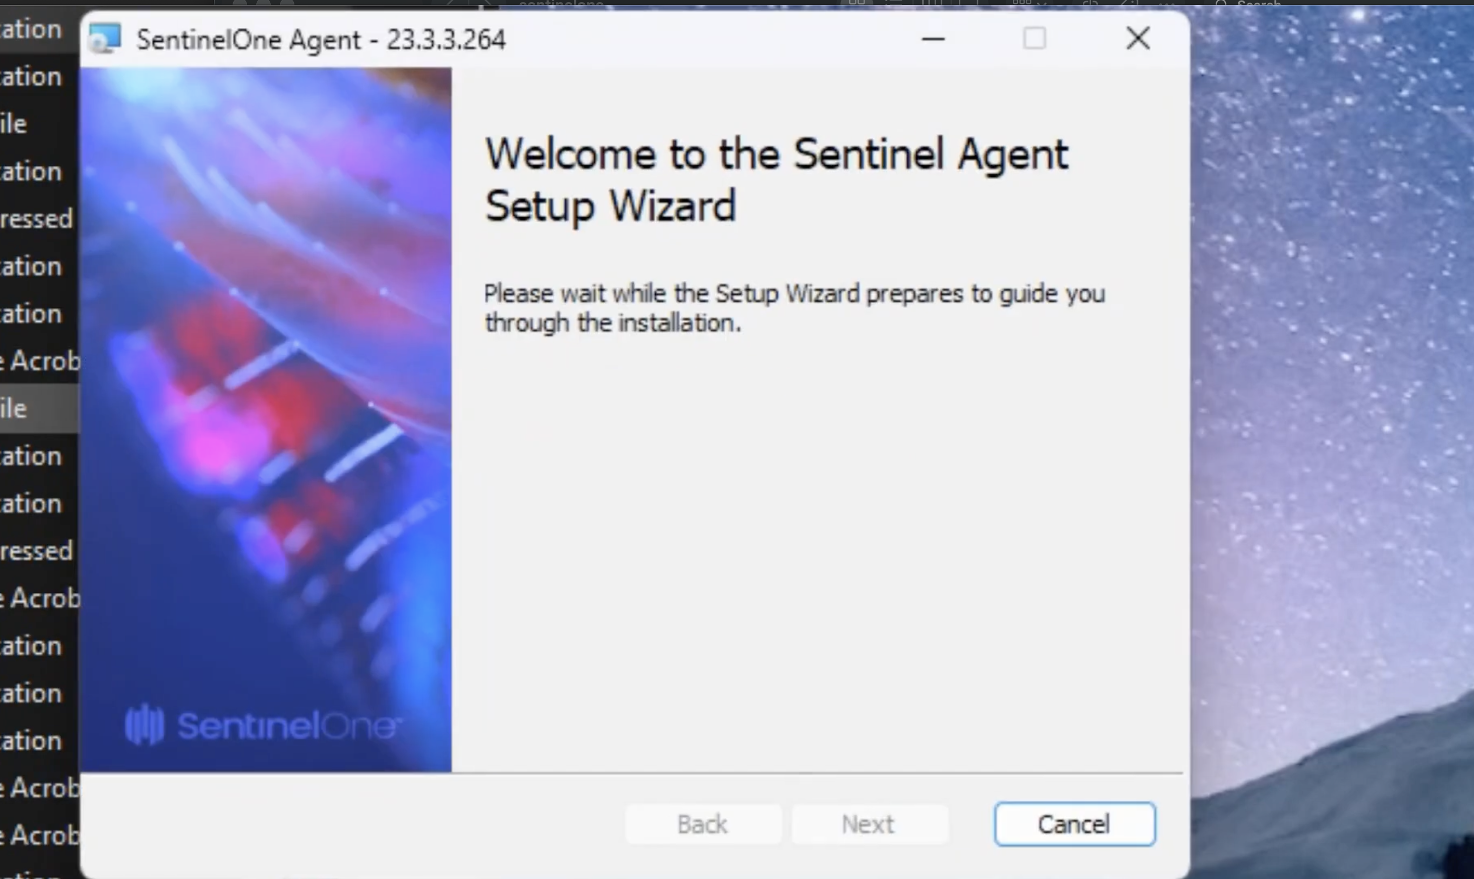Click the disabled maximize box in title bar
The height and width of the screenshot is (879, 1474).
point(1034,39)
